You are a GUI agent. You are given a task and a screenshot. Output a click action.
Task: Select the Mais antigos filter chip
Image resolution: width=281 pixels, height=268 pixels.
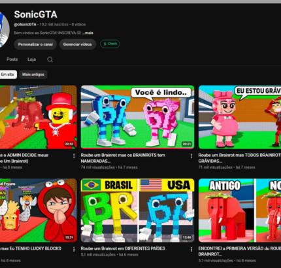pyautogui.click(x=33, y=75)
